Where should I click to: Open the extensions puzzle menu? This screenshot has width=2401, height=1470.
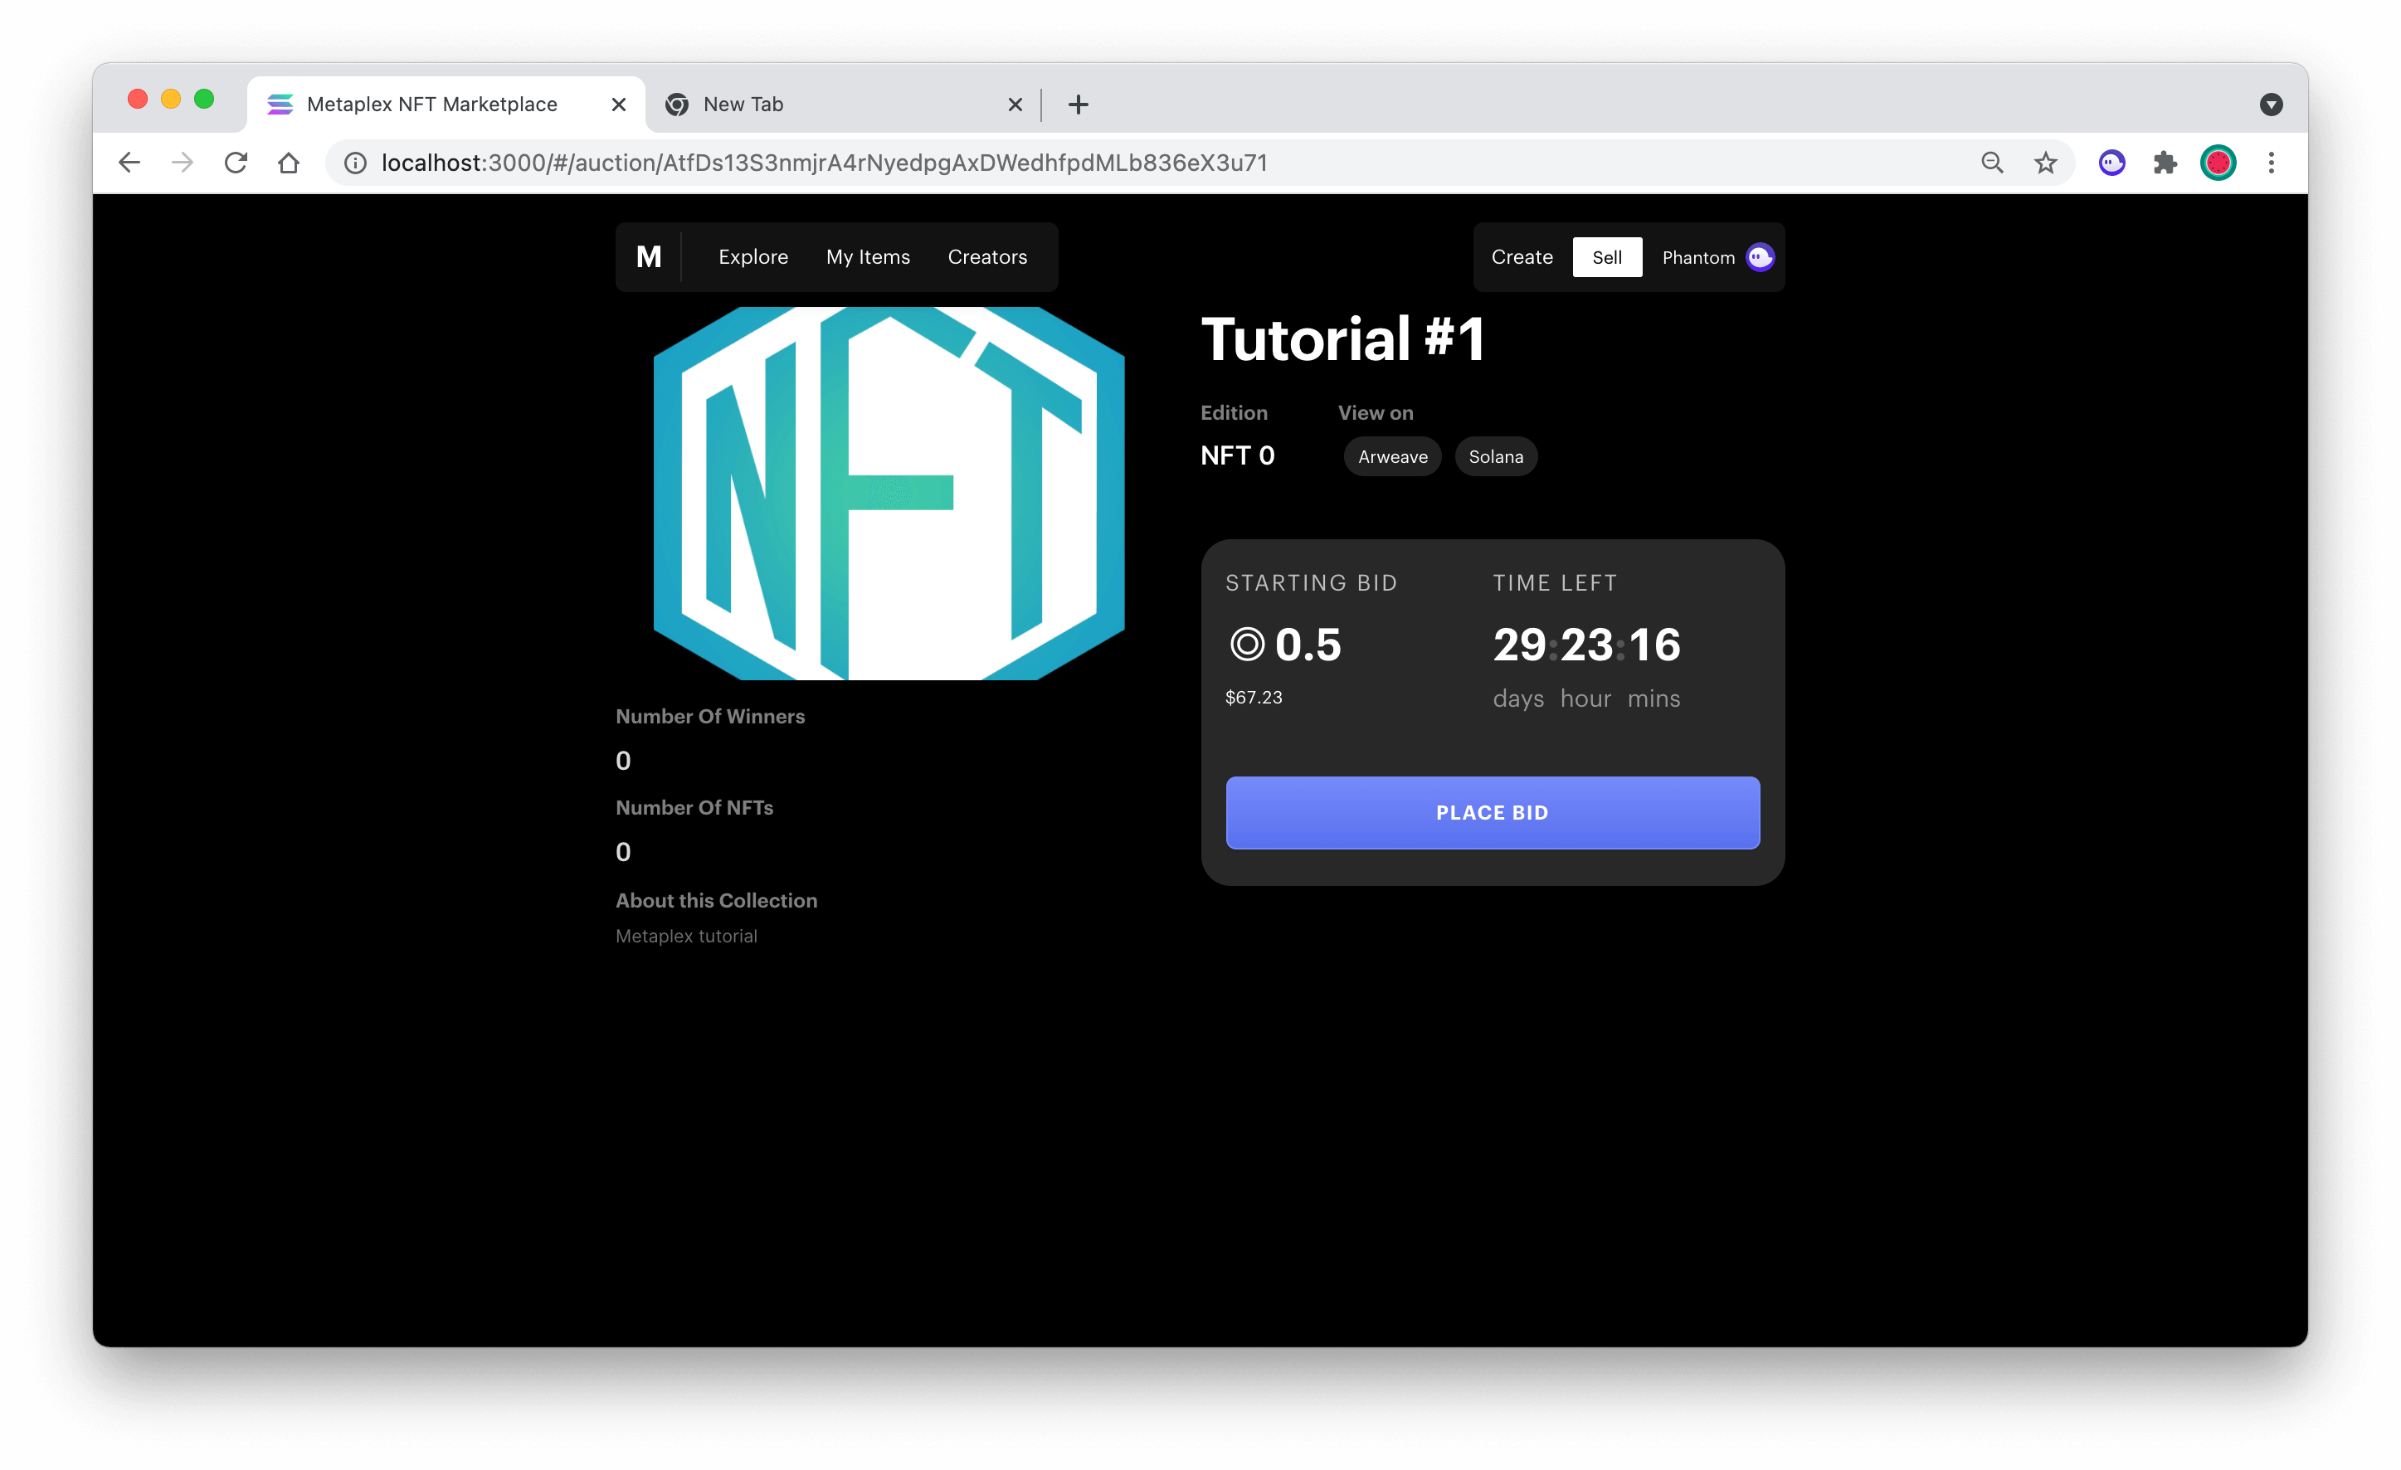[2165, 163]
